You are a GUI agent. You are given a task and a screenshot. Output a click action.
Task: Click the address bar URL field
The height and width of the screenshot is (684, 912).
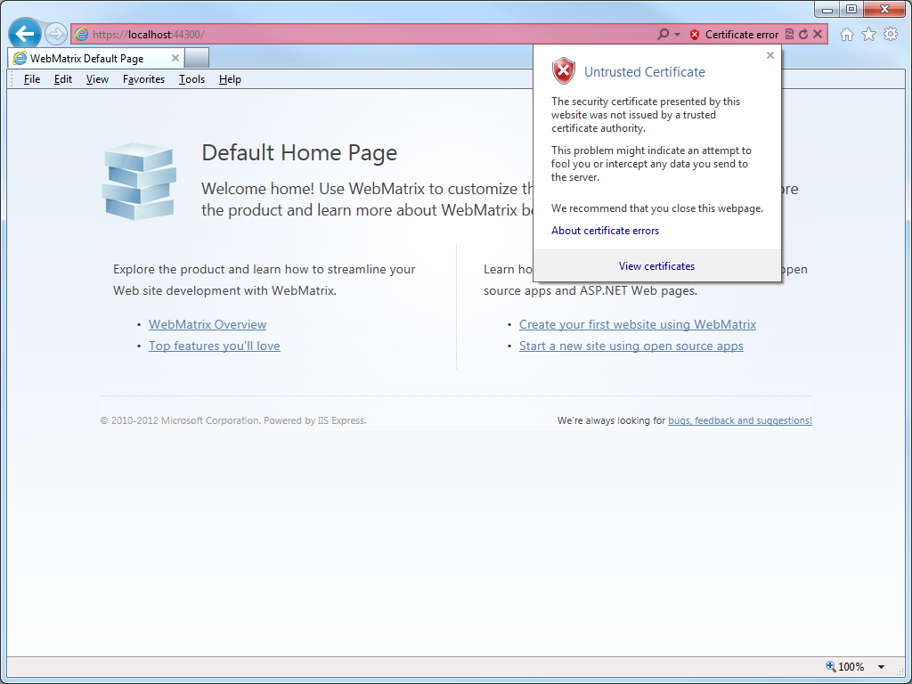356,35
